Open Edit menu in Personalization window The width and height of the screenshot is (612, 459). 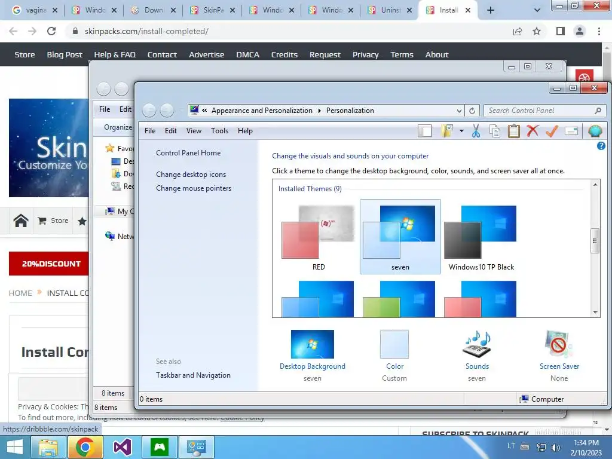point(170,131)
